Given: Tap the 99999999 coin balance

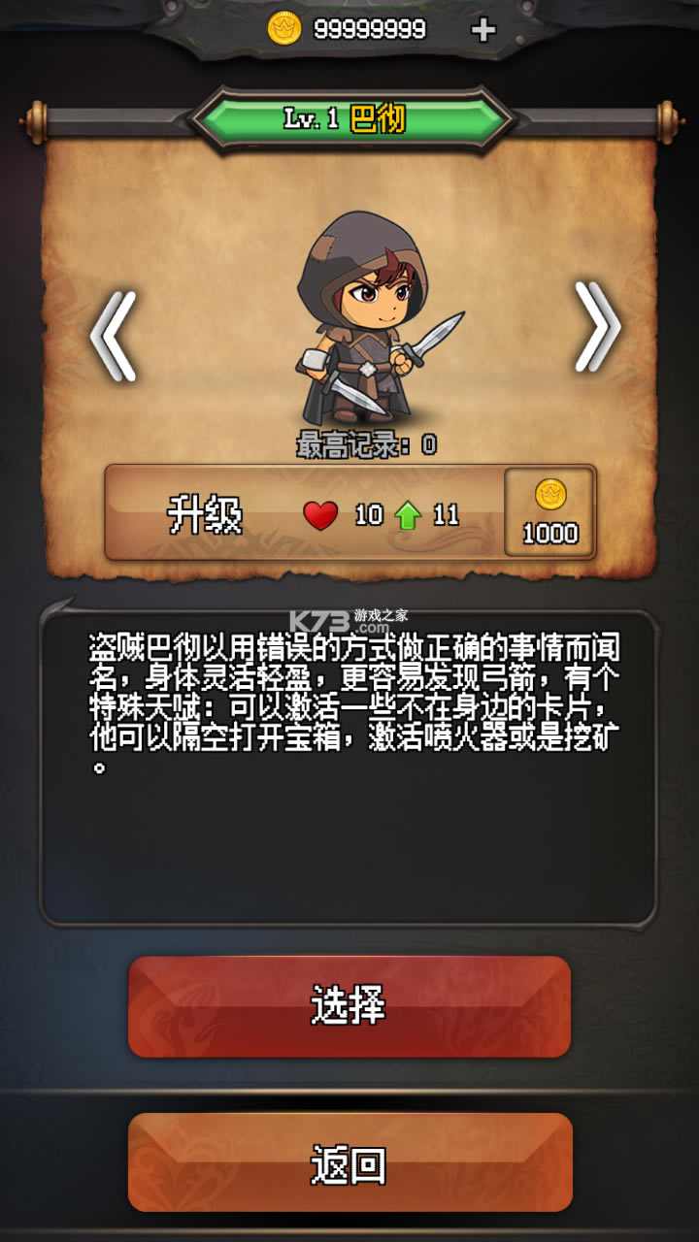Looking at the screenshot, I should [x=370, y=30].
